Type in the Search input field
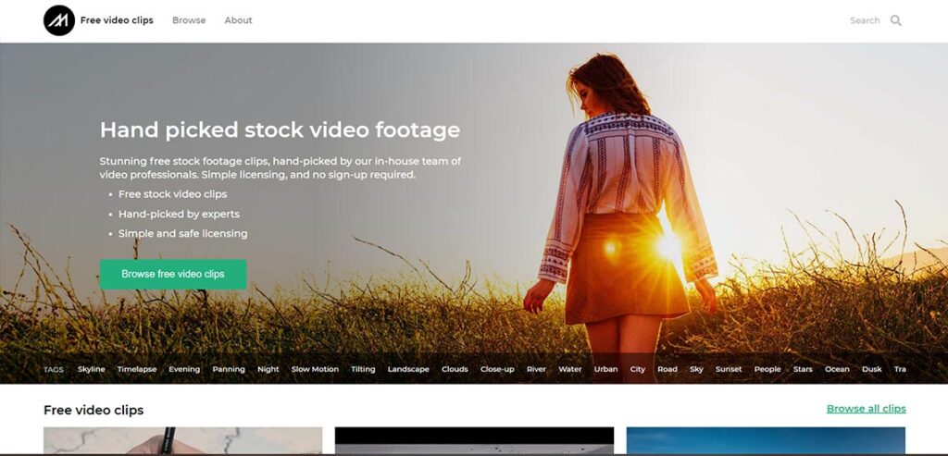Screen dimensions: 948x456 pyautogui.click(x=864, y=20)
